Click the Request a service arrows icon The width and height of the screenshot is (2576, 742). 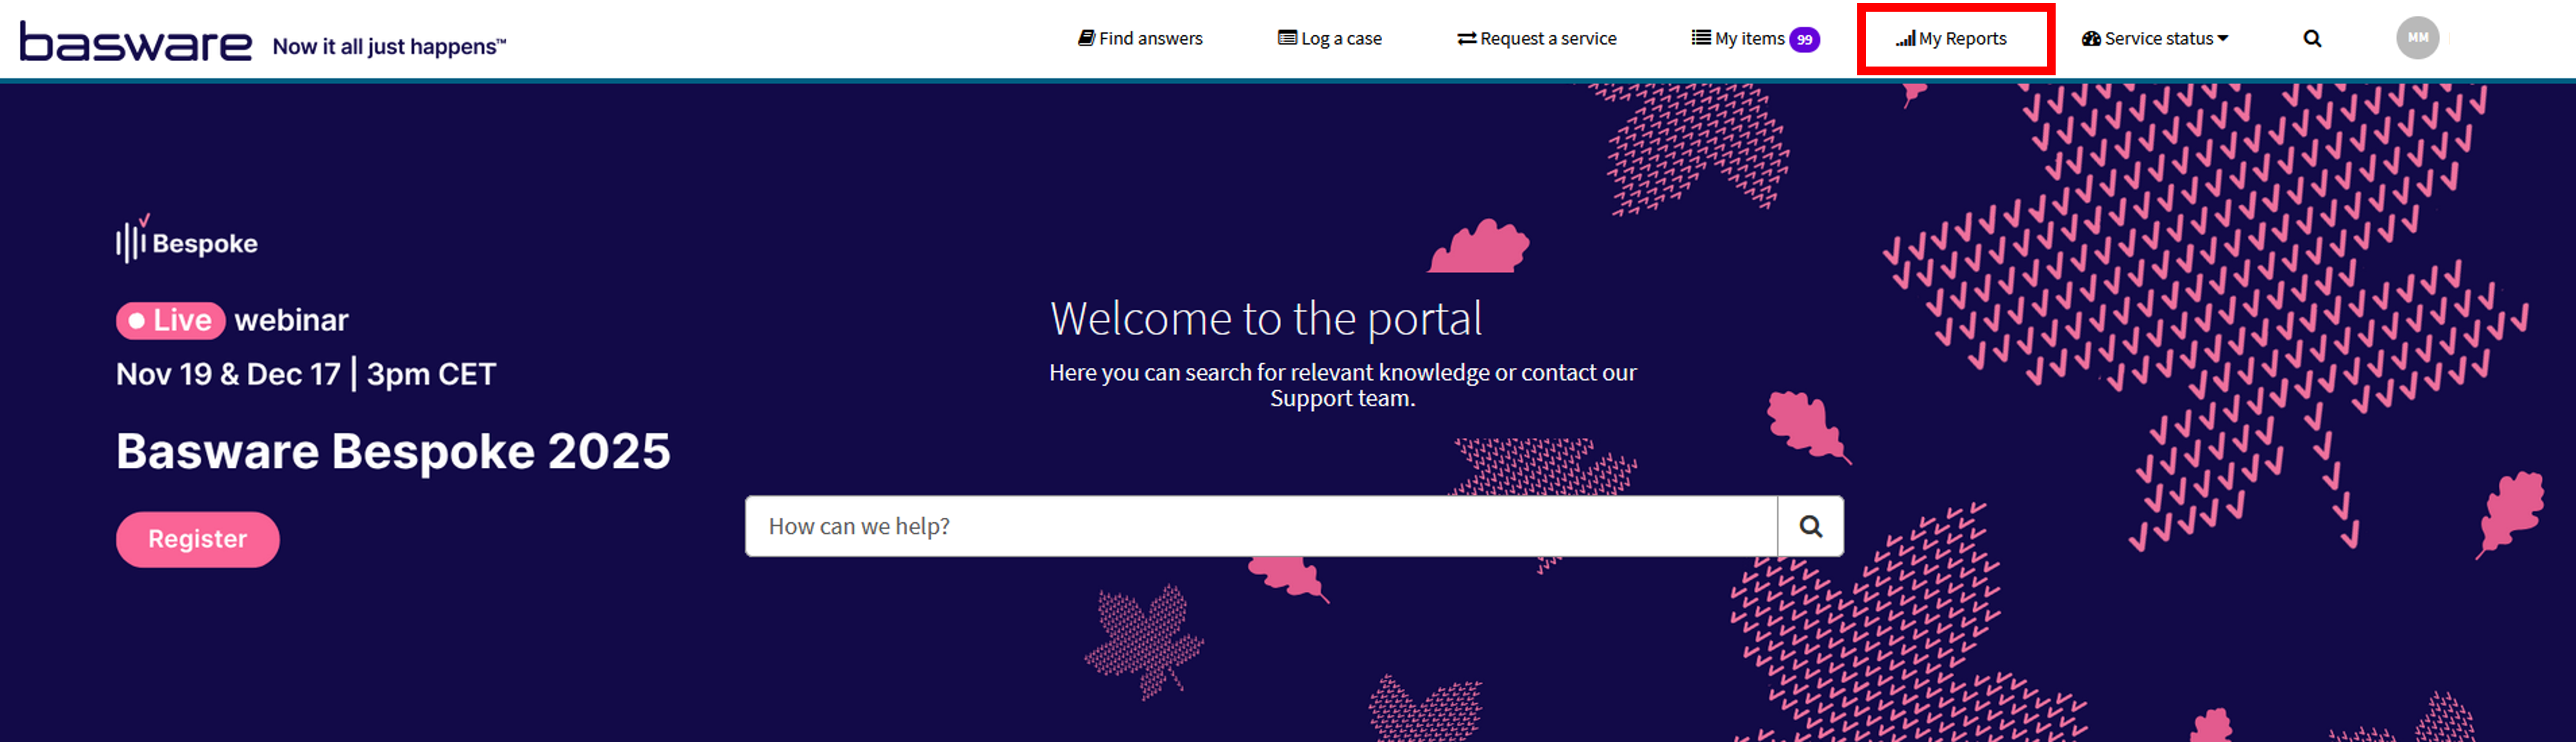pos(1466,38)
